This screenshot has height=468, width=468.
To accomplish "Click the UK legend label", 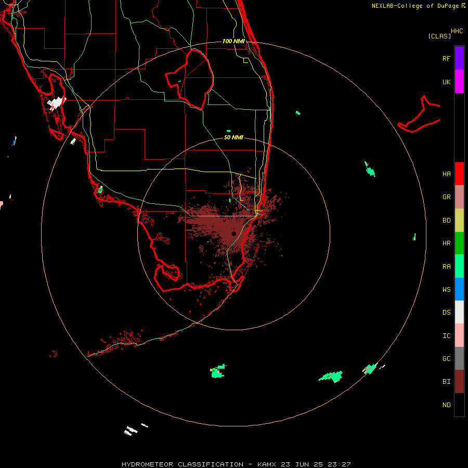I will point(446,82).
